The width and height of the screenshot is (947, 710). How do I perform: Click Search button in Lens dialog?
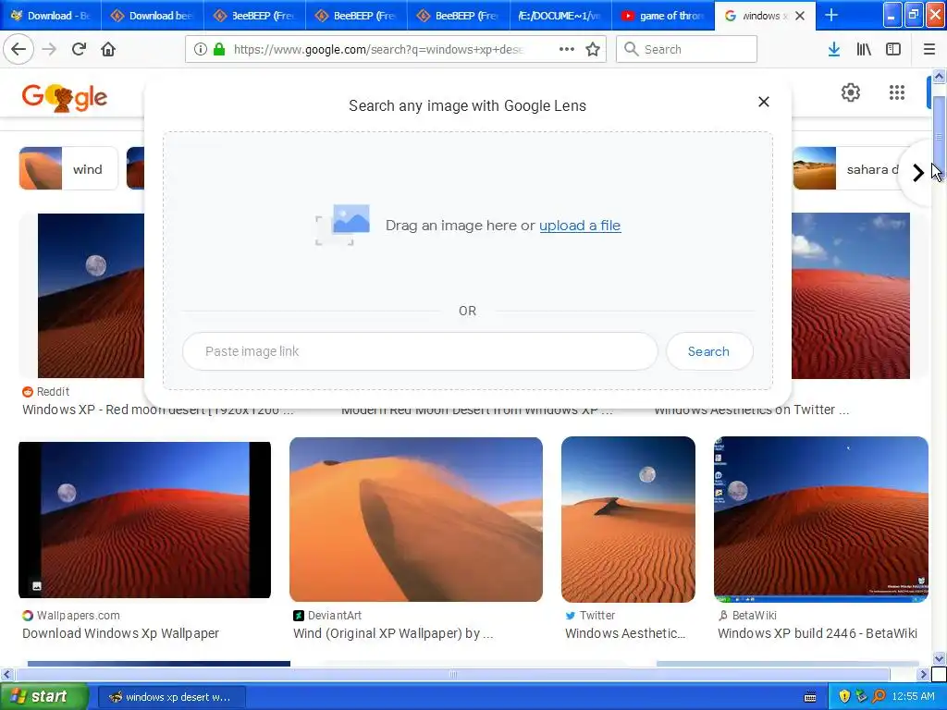coord(709,351)
